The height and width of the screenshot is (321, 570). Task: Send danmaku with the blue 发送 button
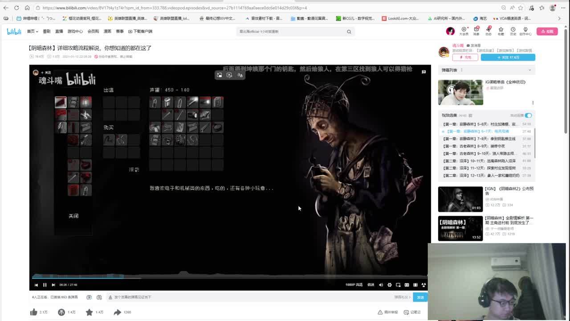click(420, 297)
